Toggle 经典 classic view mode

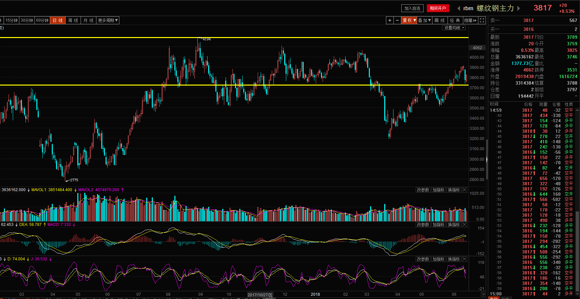coord(455,20)
